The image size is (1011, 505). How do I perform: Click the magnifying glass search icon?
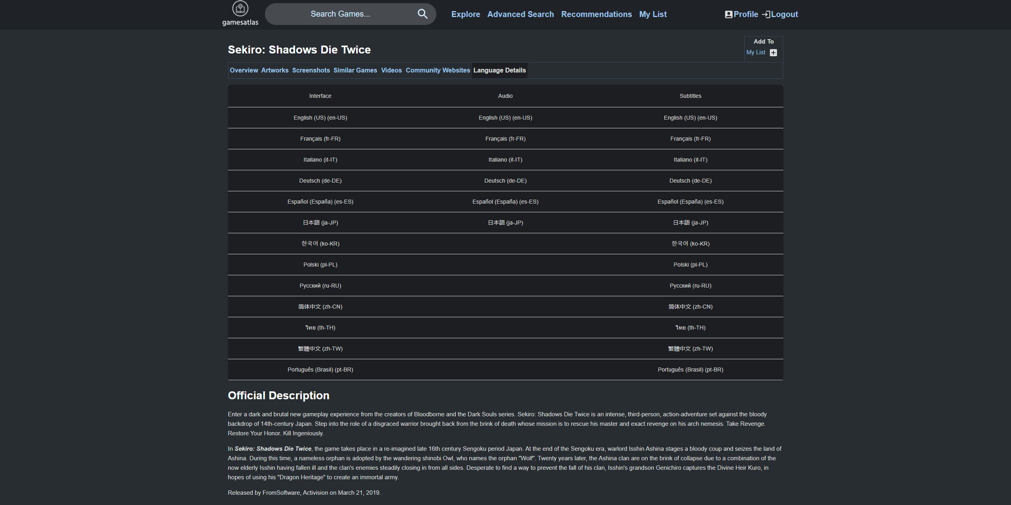(422, 14)
